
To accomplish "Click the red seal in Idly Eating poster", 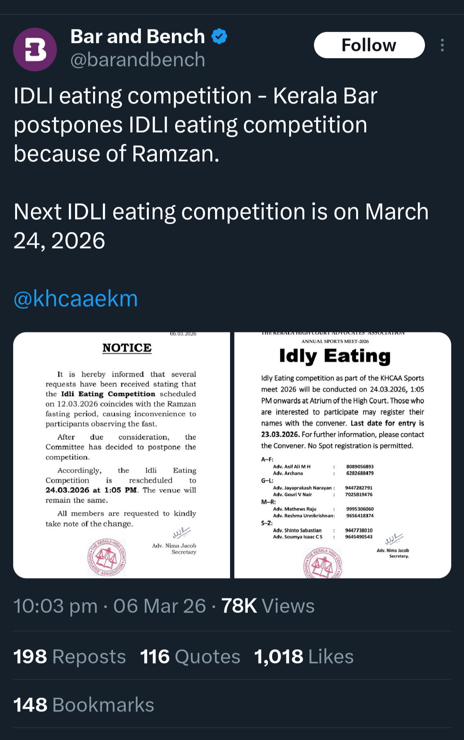I will coord(323,564).
